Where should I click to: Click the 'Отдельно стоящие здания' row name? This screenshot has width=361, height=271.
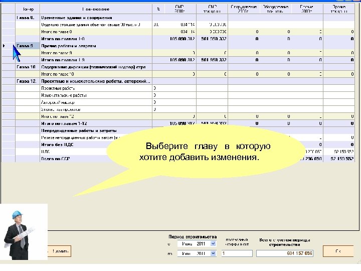click(x=91, y=25)
